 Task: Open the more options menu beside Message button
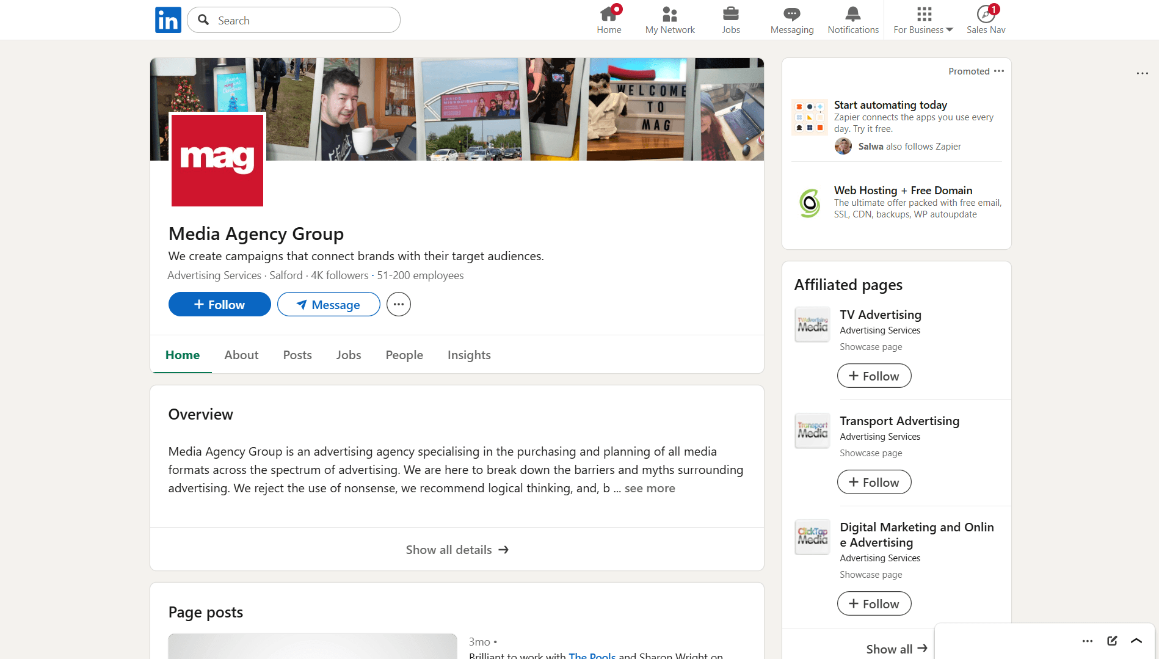coord(398,304)
